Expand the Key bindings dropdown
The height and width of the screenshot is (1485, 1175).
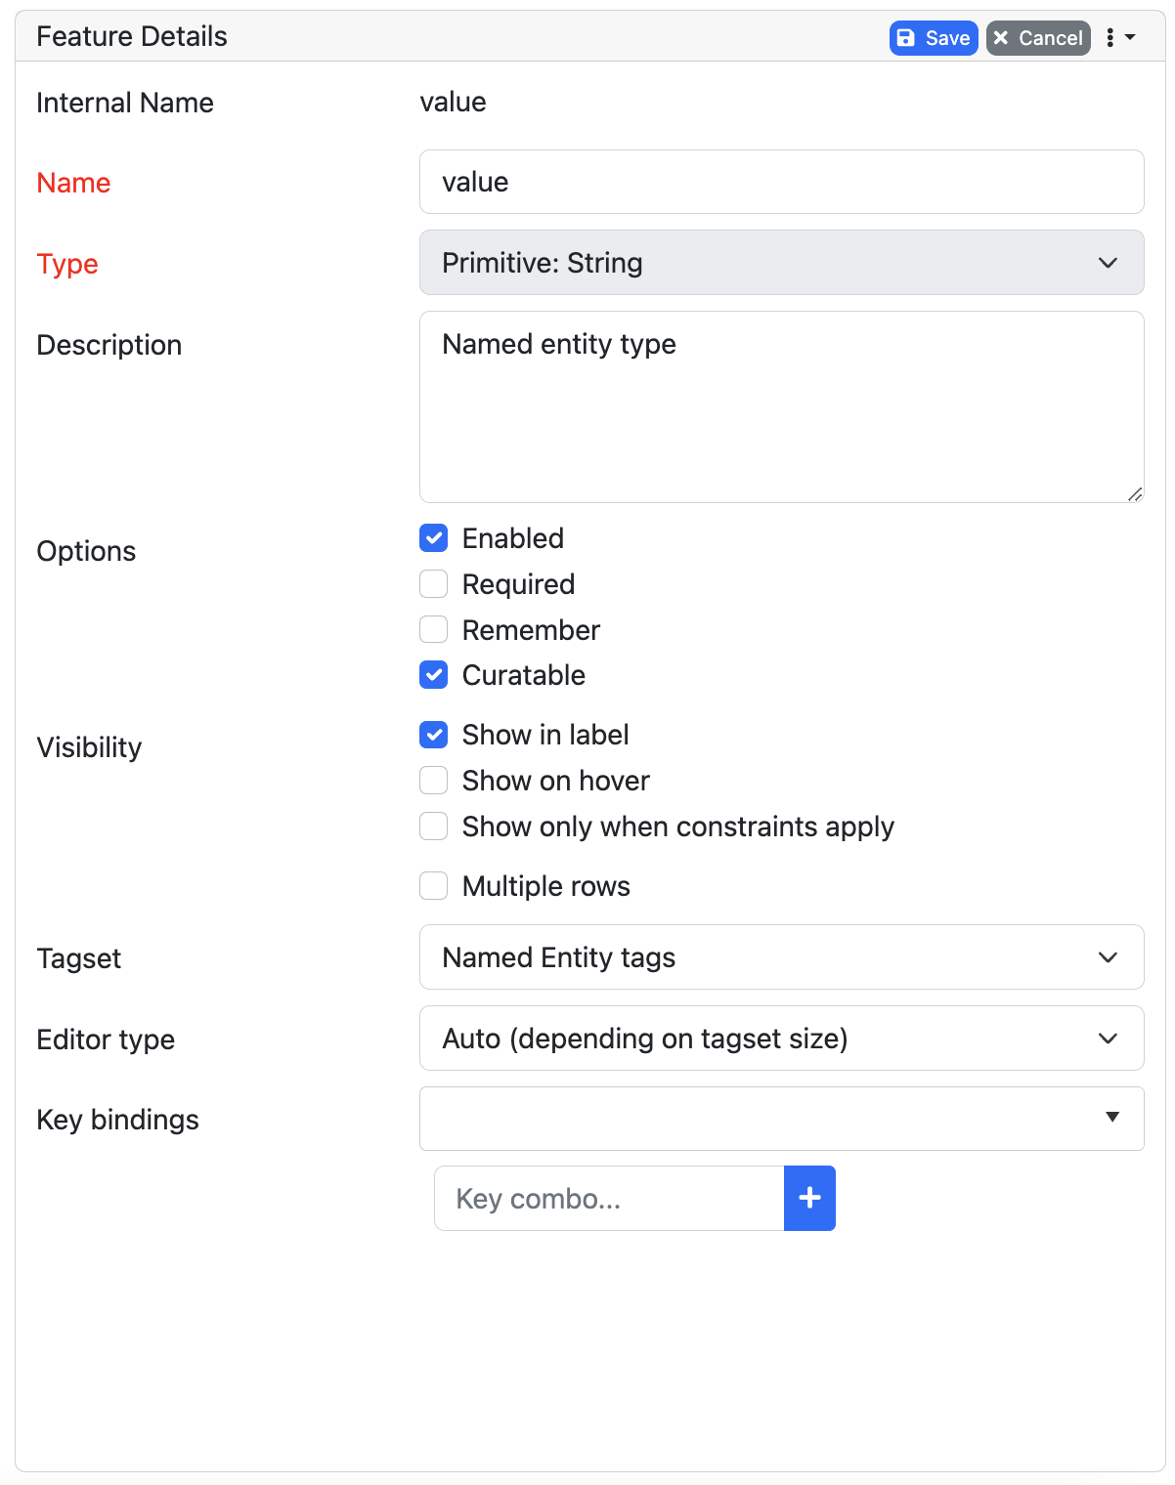(1112, 1118)
